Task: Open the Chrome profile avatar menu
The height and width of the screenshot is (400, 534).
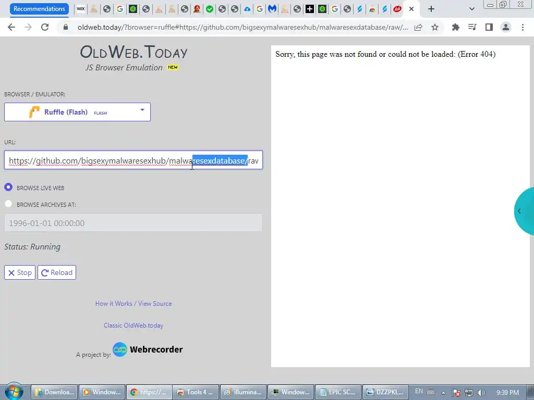Action: pos(506,27)
